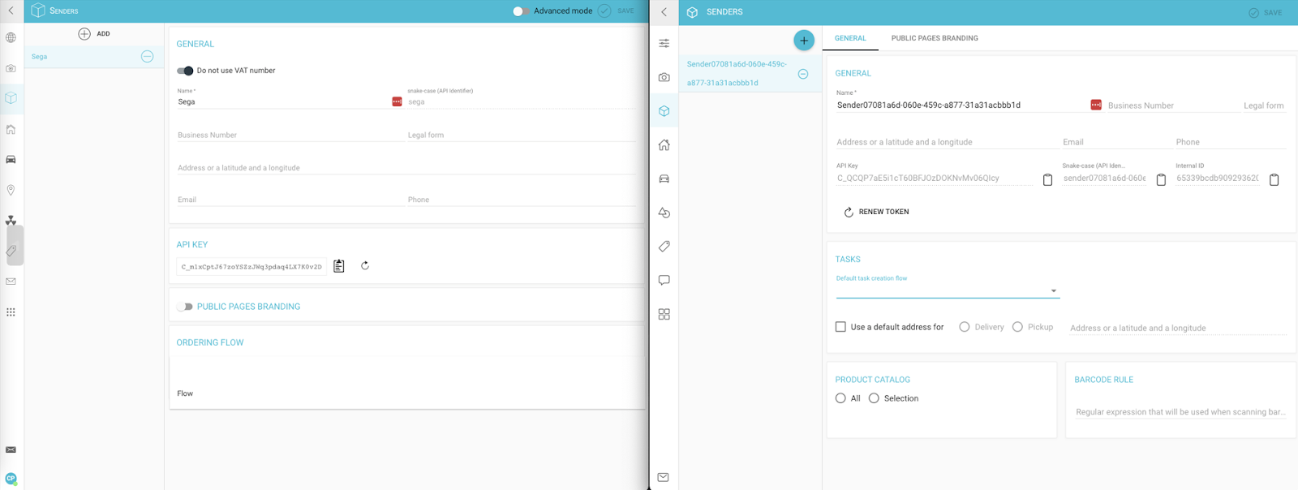This screenshot has width=1298, height=490.
Task: Click the Renew Token button
Action: click(875, 212)
